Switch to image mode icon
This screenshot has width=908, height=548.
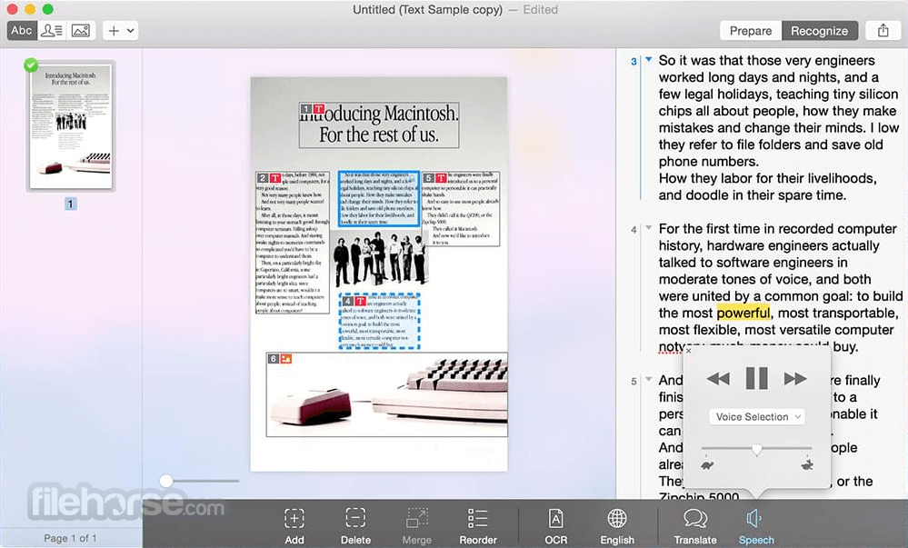[81, 31]
